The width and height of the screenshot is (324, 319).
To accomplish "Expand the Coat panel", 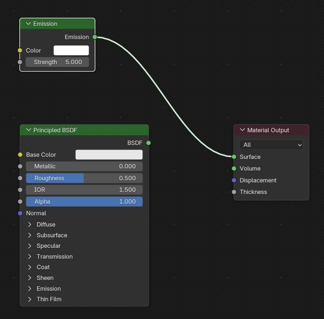I will coord(30,267).
